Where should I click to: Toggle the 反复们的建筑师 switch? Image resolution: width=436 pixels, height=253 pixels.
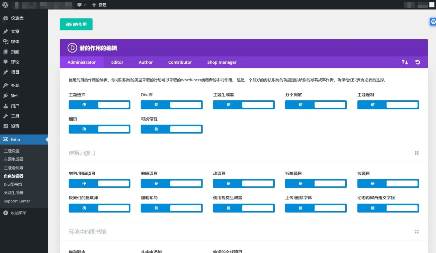[99, 208]
